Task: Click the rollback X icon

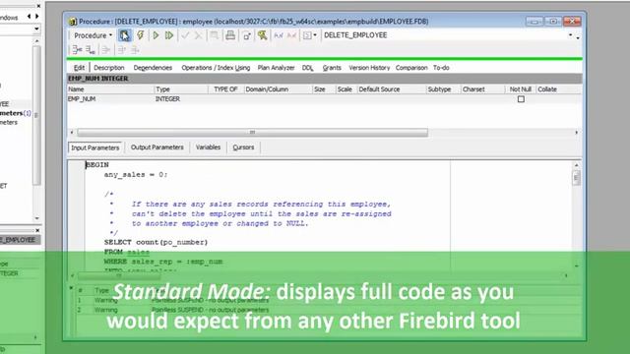Action: [198, 35]
